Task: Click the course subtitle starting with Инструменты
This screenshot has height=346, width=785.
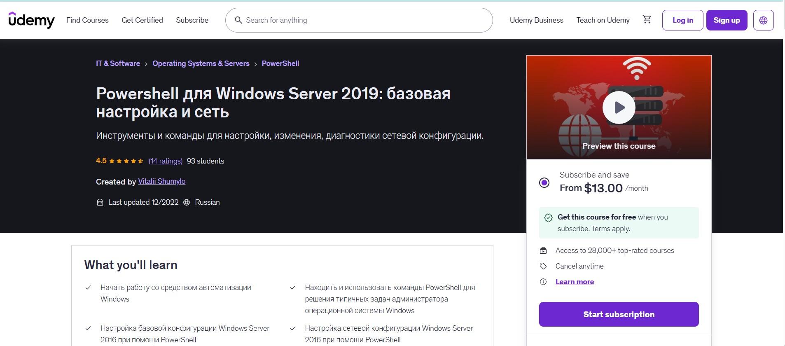Action: (290, 136)
